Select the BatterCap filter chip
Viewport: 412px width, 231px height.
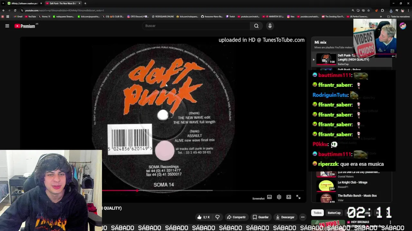(334, 213)
